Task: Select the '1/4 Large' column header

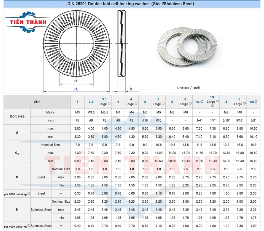Action: [213, 102]
